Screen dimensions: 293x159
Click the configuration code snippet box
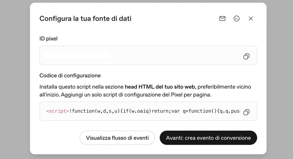148,111
